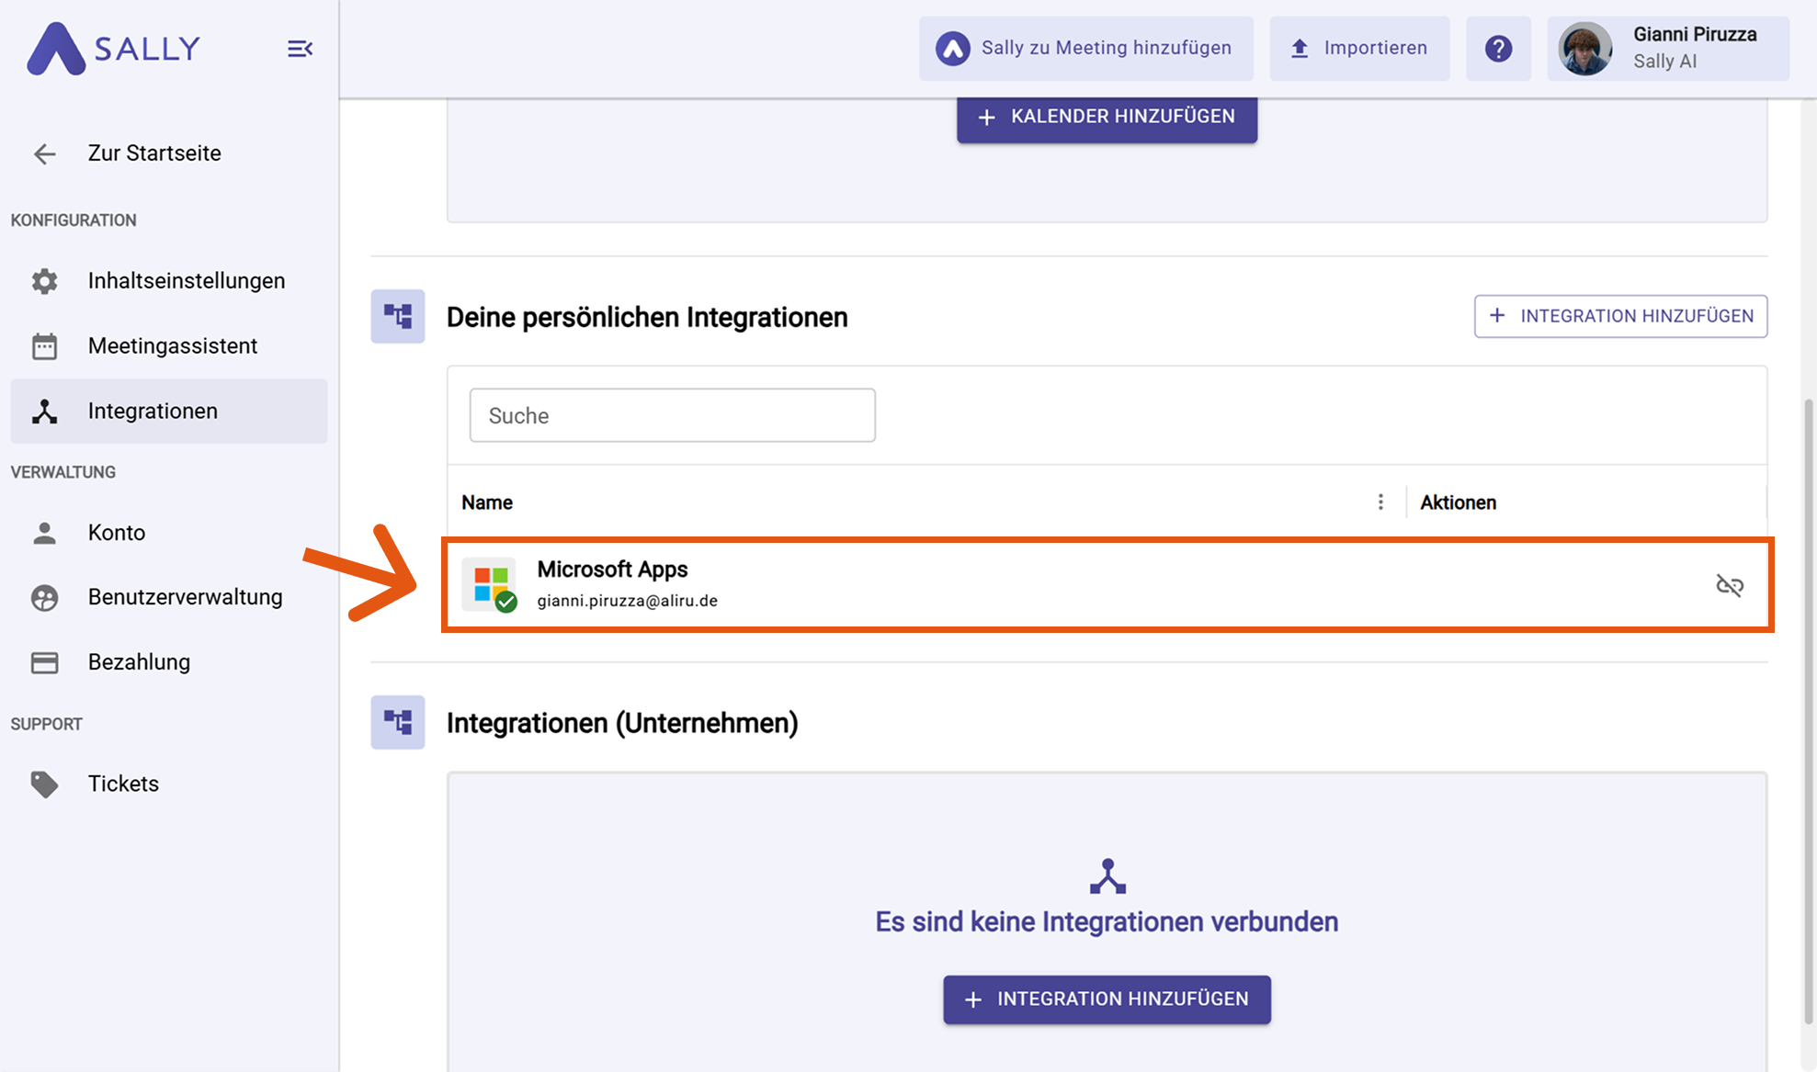Disconnect the Microsoft Apps integration
Viewport: 1817px width, 1072px height.
[x=1729, y=585]
